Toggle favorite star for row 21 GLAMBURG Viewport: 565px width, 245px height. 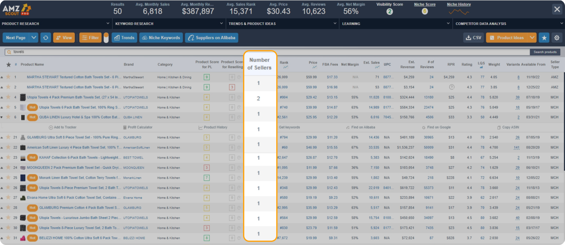point(8,137)
